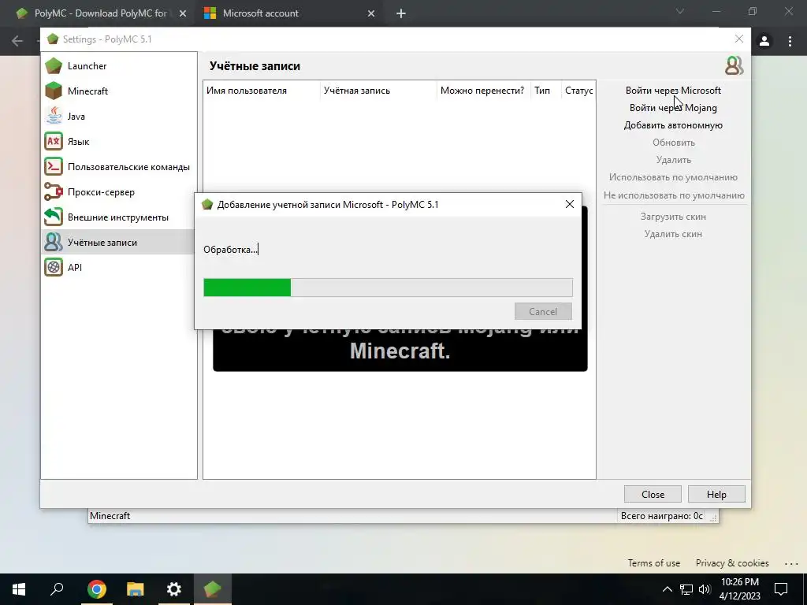Viewport: 807px width, 605px height.
Task: Open a new browser tab
Action: pyautogui.click(x=401, y=13)
